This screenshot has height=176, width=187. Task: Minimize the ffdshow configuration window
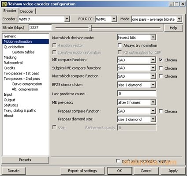click(171, 4)
